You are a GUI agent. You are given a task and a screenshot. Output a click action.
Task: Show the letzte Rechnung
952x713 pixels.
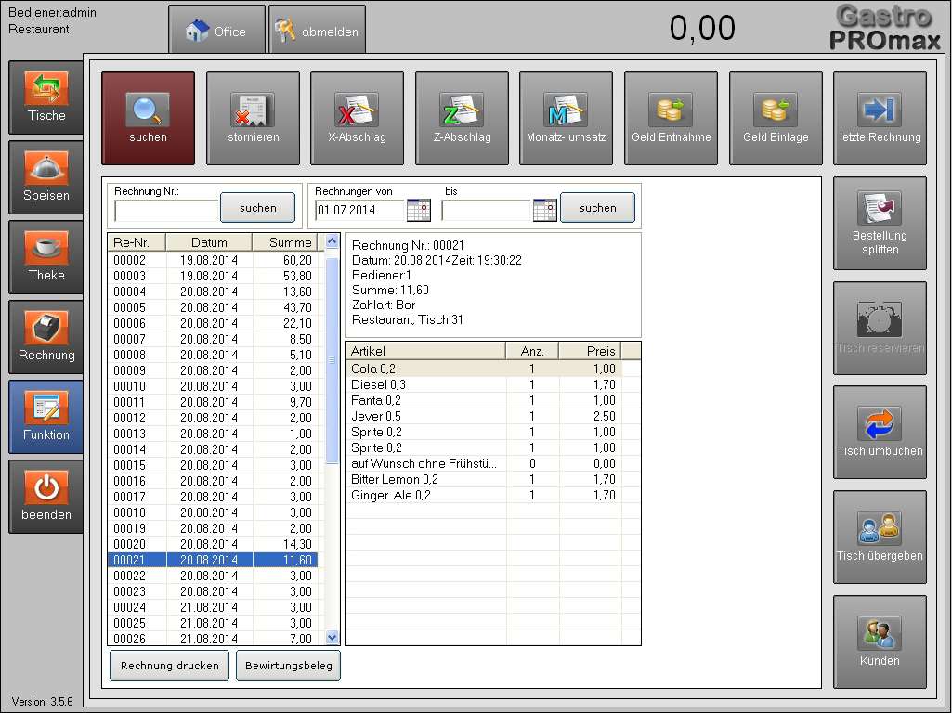coord(880,118)
